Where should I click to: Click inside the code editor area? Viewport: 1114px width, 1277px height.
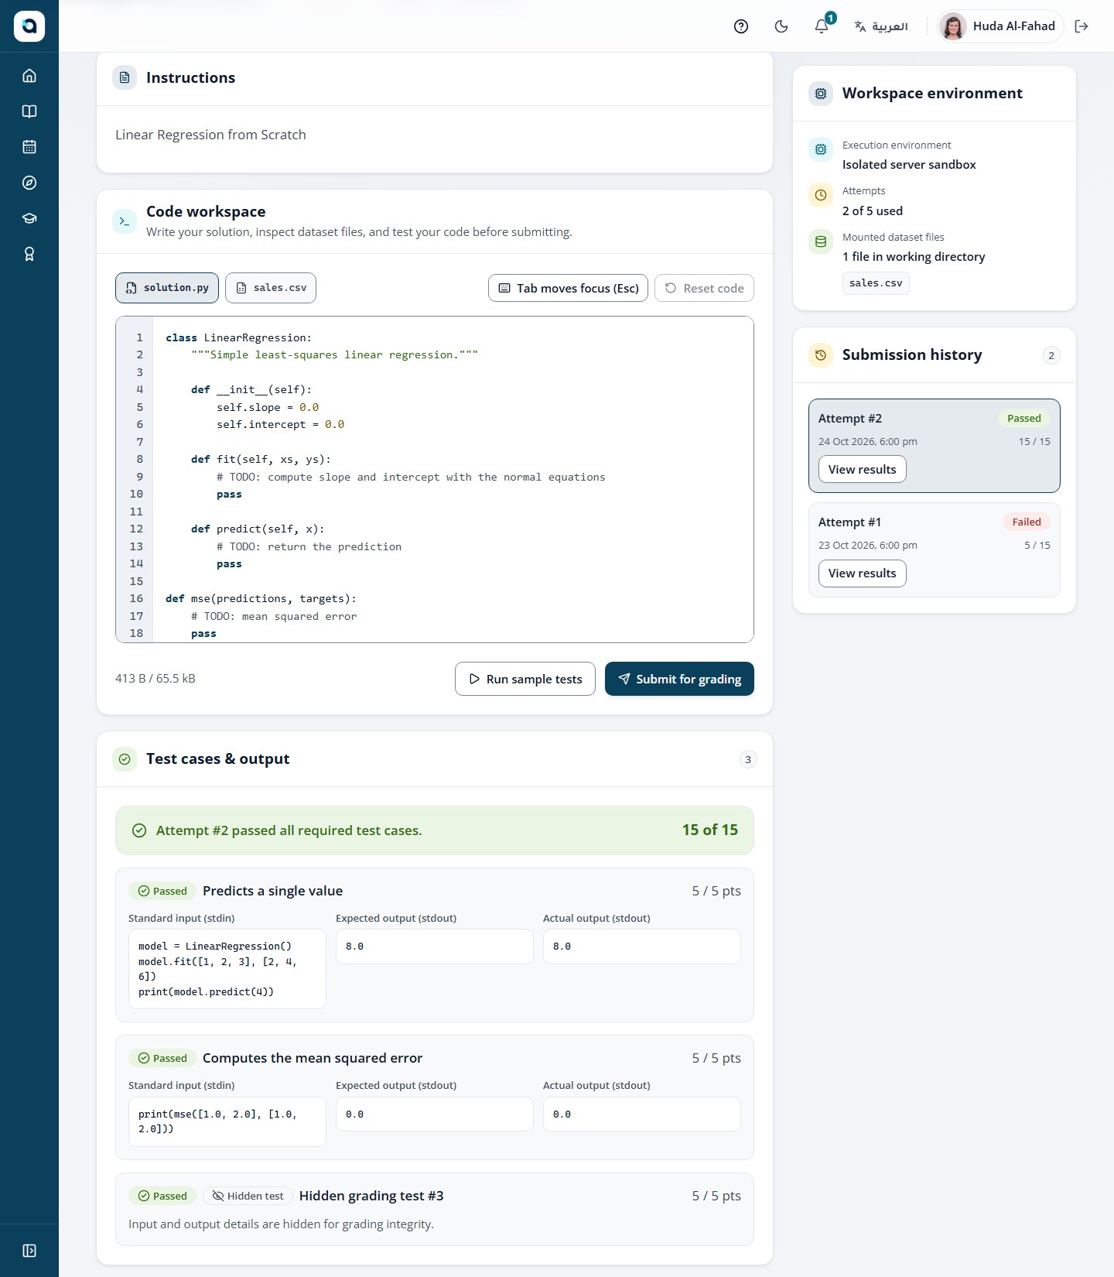(x=435, y=480)
